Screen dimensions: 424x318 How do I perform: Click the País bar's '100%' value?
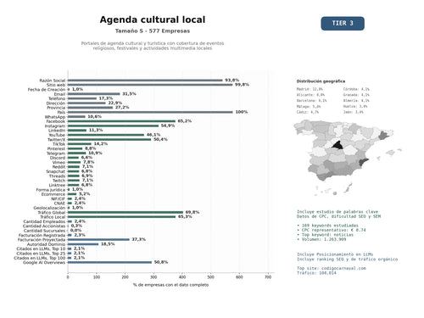[x=242, y=112]
